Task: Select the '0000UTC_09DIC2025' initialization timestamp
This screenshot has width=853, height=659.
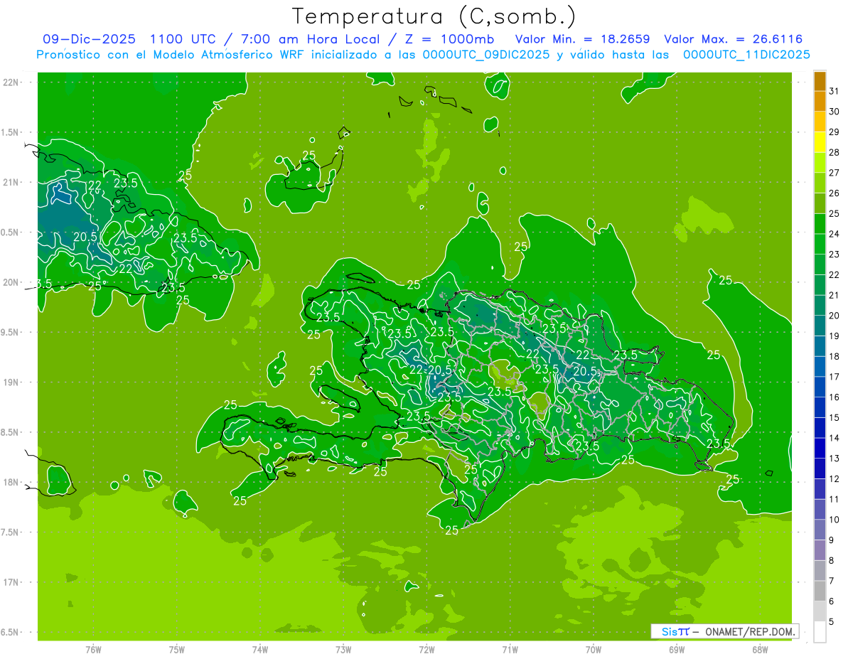Action: click(x=486, y=54)
